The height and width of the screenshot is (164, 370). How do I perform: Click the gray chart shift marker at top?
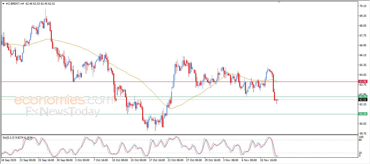[279, 2]
